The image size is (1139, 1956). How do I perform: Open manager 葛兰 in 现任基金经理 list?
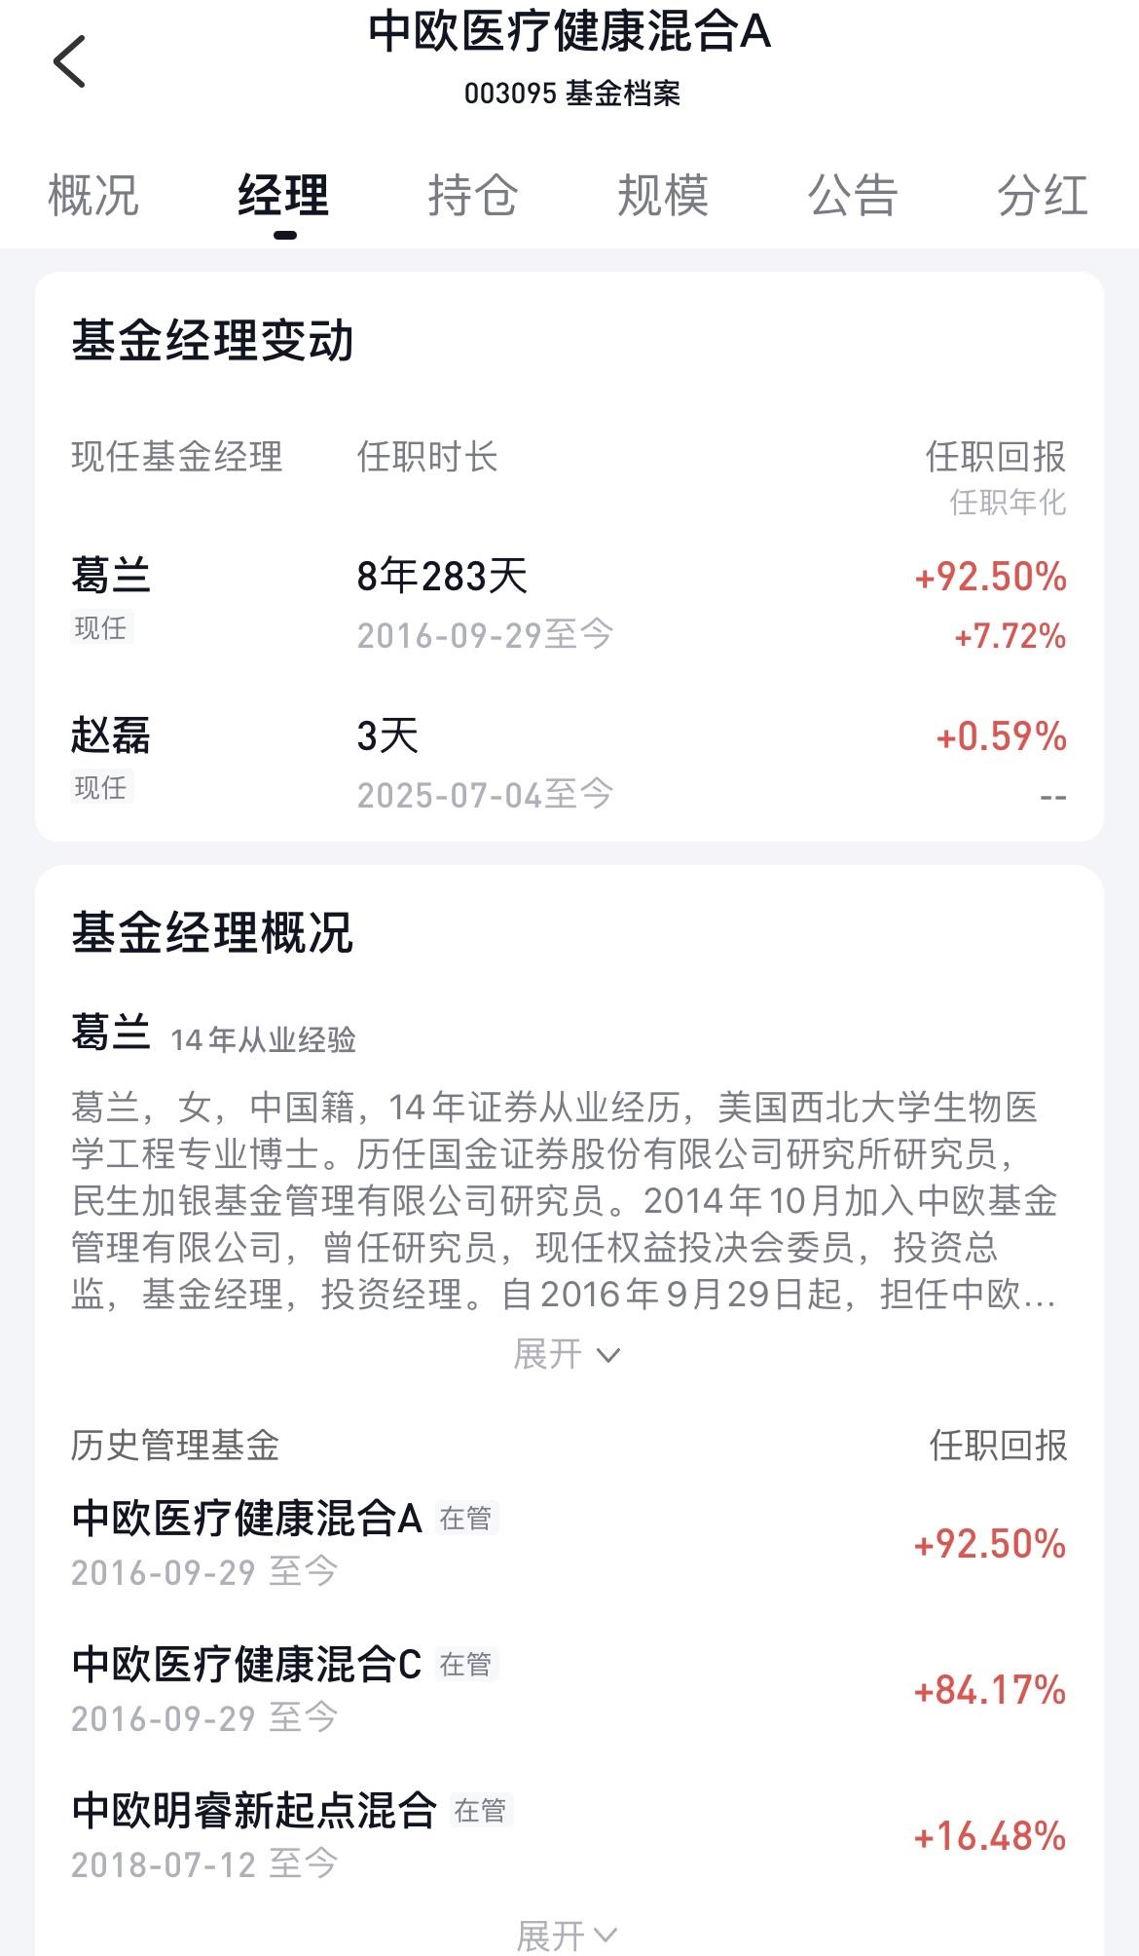tap(569, 602)
